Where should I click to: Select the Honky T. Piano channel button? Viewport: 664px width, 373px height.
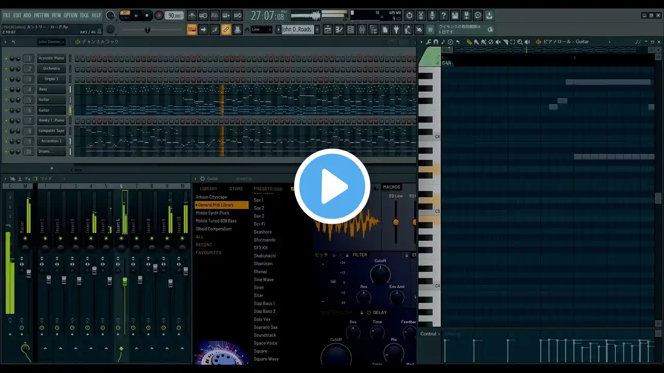point(51,121)
